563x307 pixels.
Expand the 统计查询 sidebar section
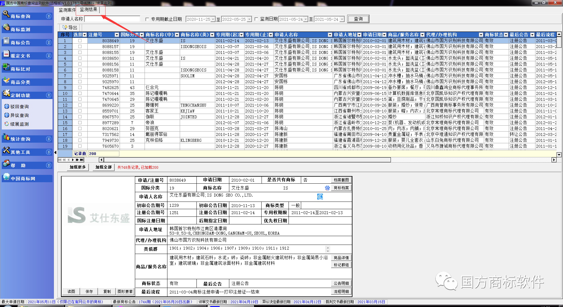coord(49,139)
